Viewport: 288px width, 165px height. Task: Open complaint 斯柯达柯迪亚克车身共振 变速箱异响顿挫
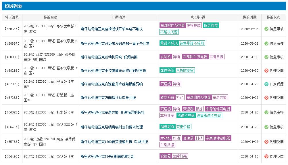tap(112, 112)
